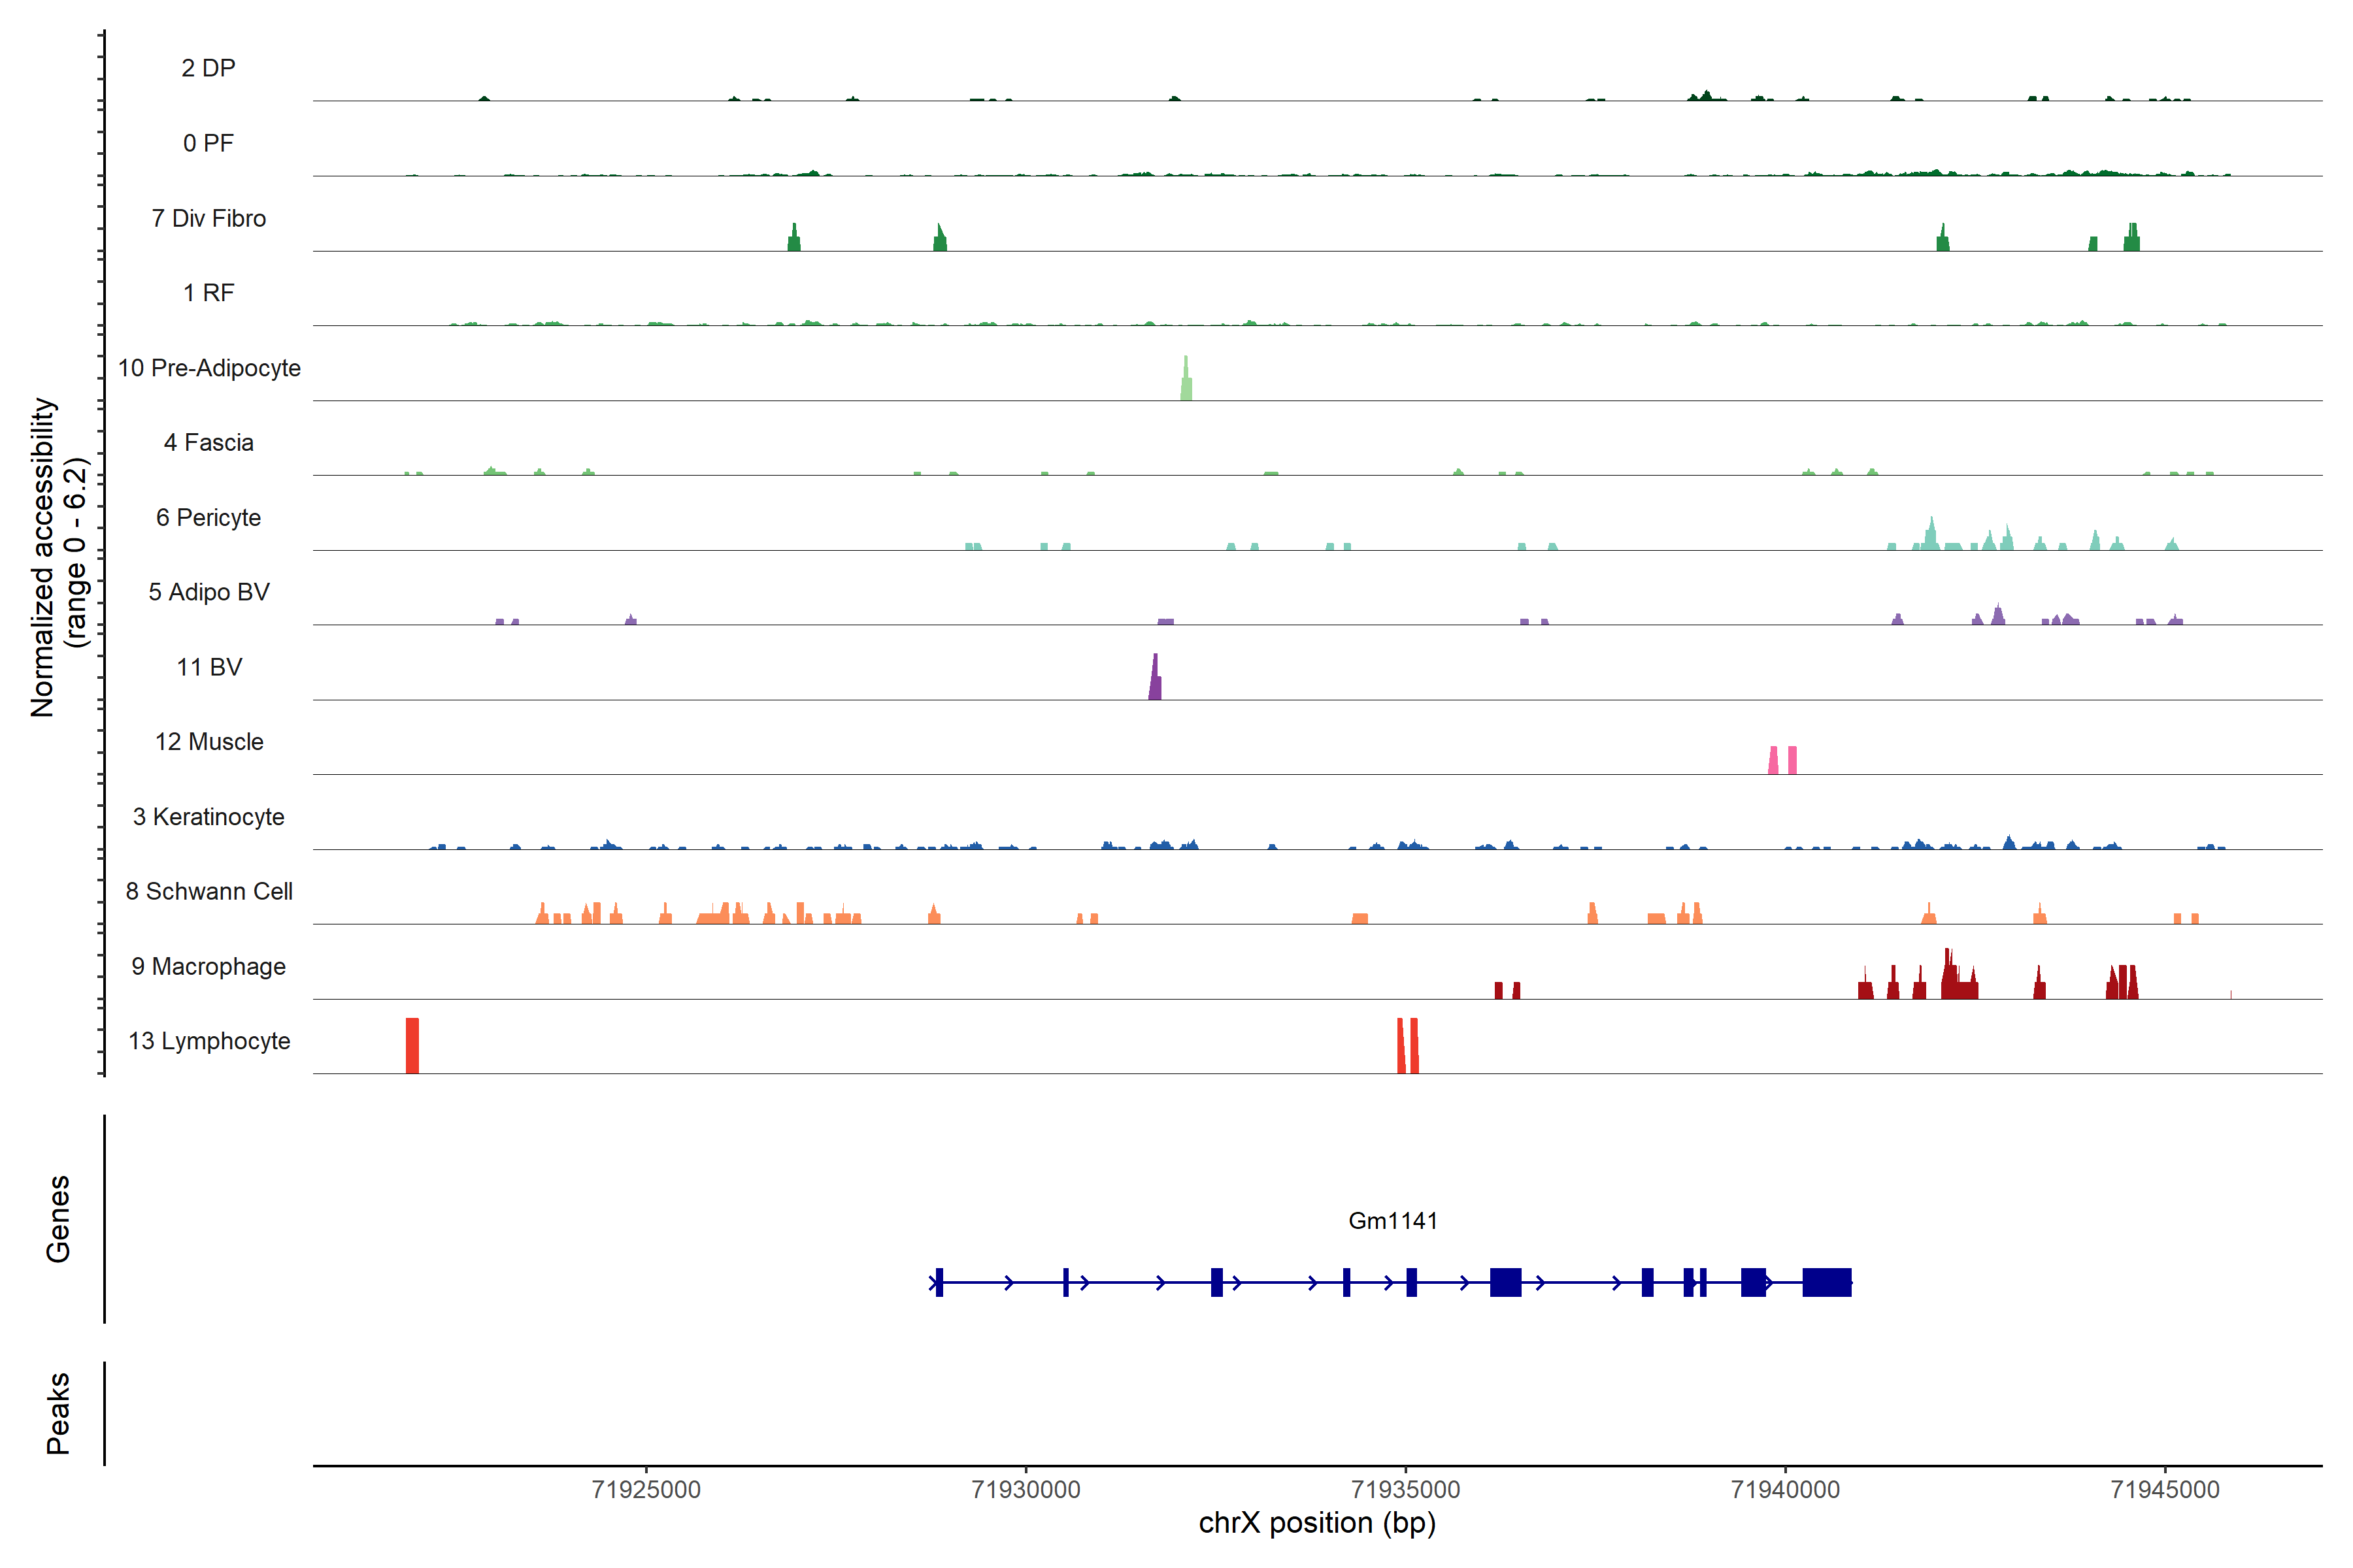This screenshot has width=2353, height=1568.
Task: Click the chrX position (bp) axis title
Action: point(1316,1523)
